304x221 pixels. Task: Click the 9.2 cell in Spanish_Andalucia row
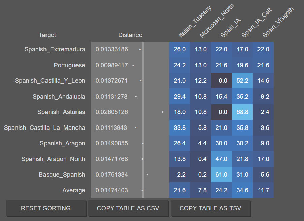pos(263,97)
